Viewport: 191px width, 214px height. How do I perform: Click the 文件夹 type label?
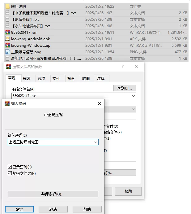pyautogui.click(x=135, y=6)
